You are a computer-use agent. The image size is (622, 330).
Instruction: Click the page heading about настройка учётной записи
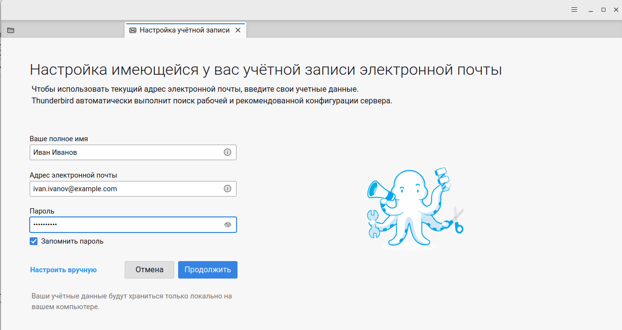pos(265,69)
